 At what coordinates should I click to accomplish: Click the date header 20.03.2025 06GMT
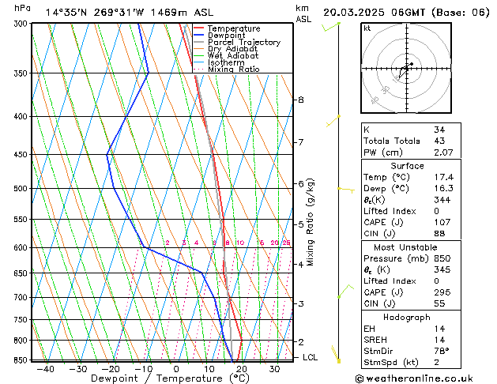(406, 12)
